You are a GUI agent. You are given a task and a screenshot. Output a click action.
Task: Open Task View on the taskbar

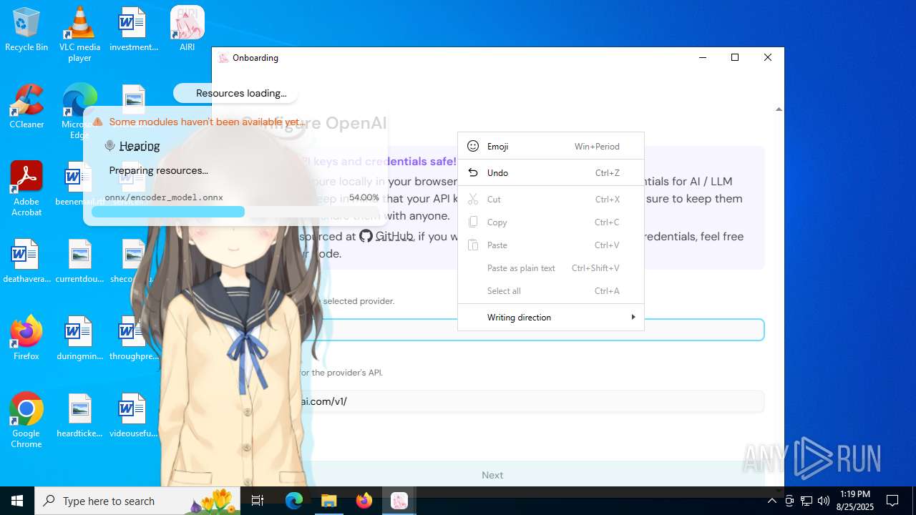[x=258, y=501]
